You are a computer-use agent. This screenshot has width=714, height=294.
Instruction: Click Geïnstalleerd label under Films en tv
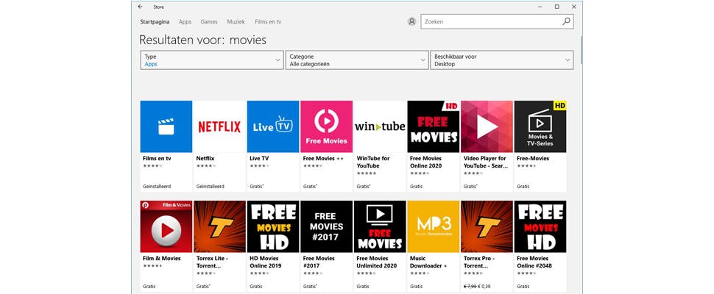pos(157,186)
